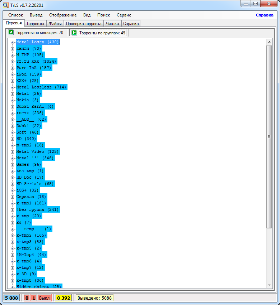Expand the Книги (73) node
280x305 pixels.
click(x=12, y=49)
